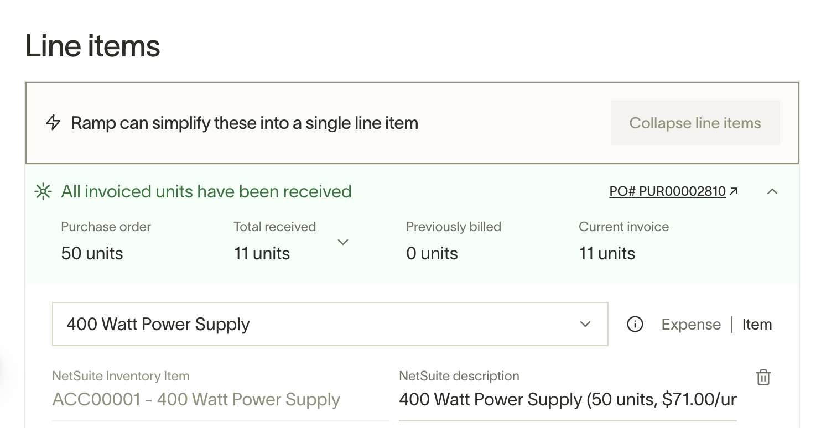Click the NetSuite description input field
Screen dimensions: 821x428
point(568,399)
